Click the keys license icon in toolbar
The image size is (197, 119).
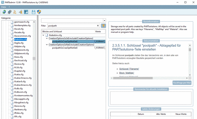pyautogui.click(x=20, y=12)
